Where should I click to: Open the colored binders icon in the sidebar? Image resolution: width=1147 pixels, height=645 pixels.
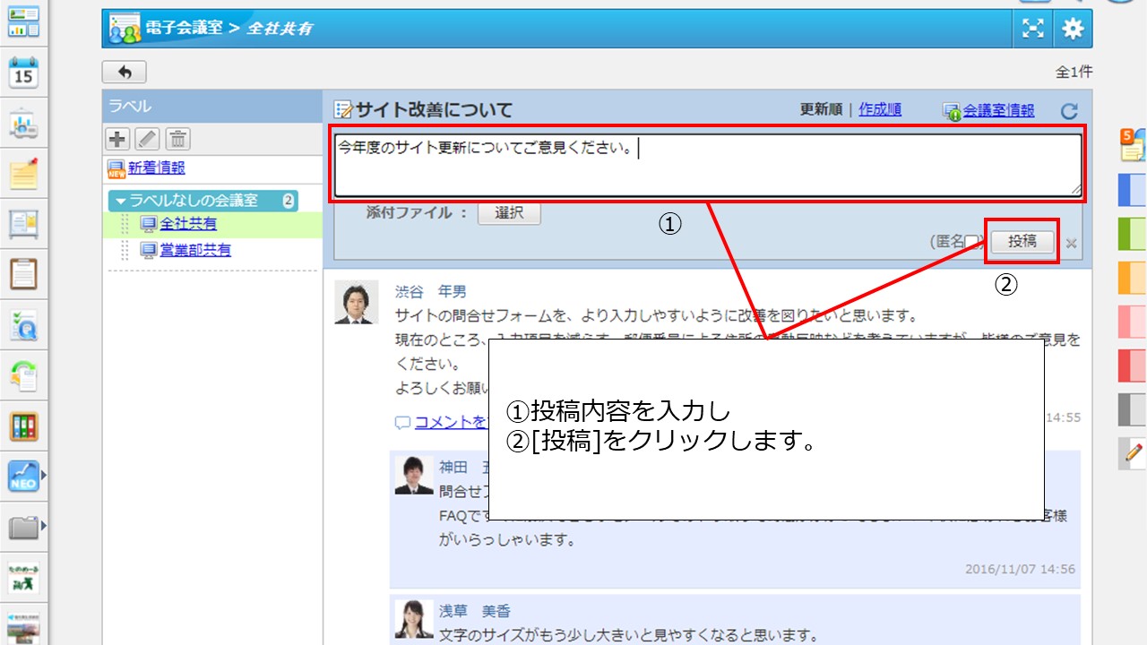24,426
